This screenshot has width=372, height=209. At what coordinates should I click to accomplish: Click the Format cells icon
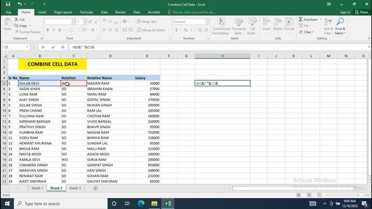pyautogui.click(x=289, y=22)
